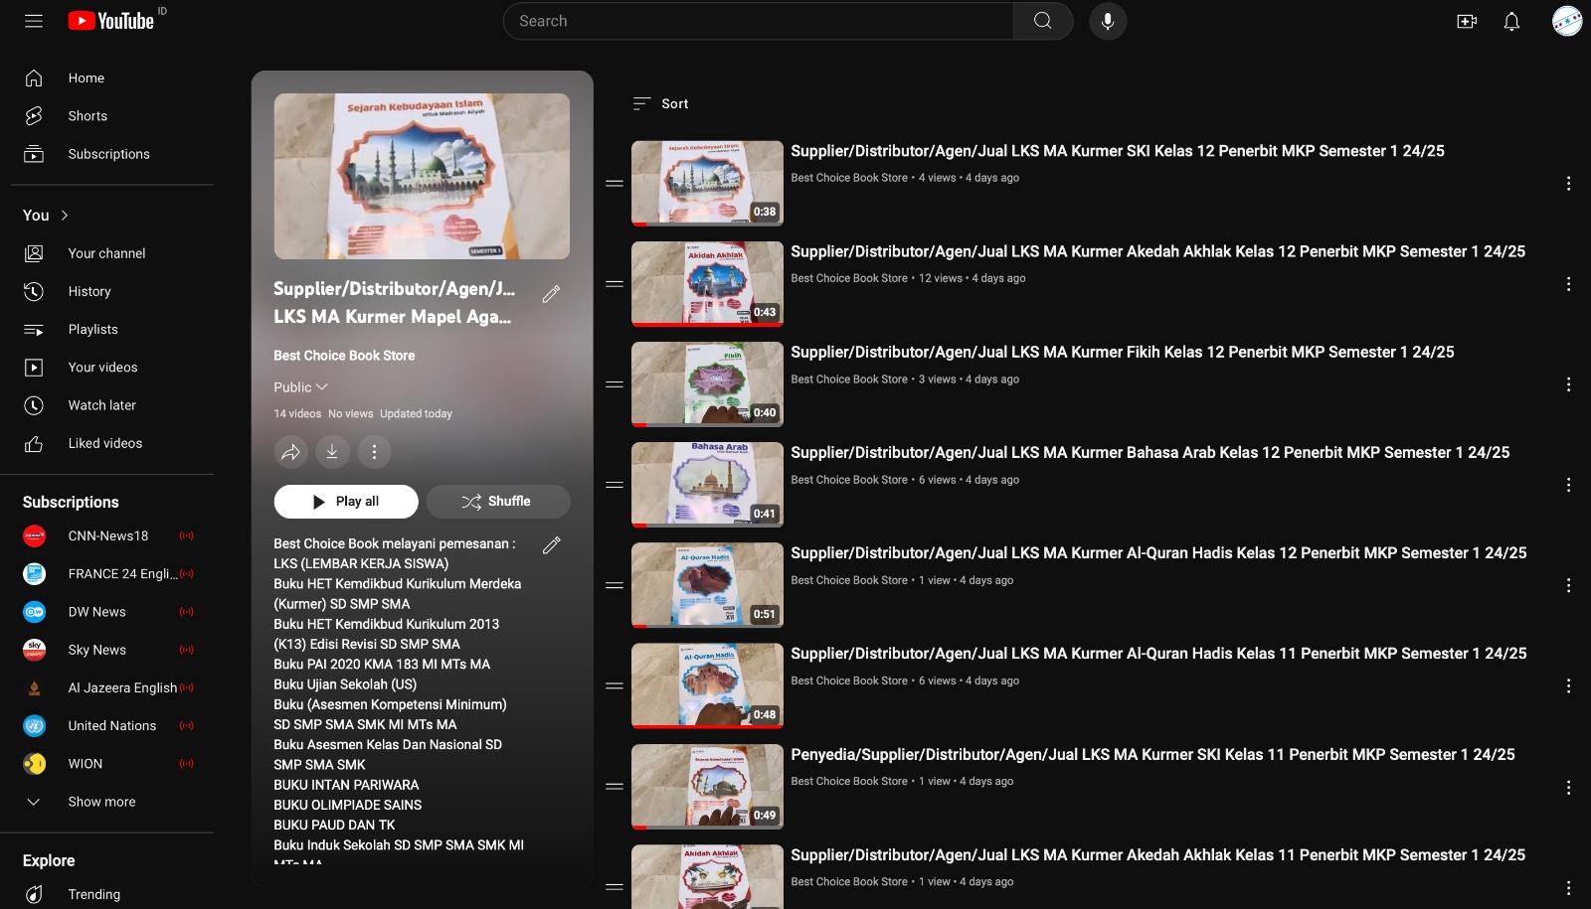
Task: Click the Bahasa Arab Kelas 12 video thumbnail
Action: [707, 485]
